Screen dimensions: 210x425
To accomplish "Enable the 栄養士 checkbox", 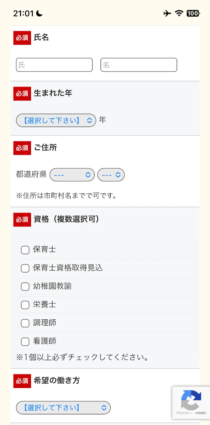I will (x=25, y=305).
